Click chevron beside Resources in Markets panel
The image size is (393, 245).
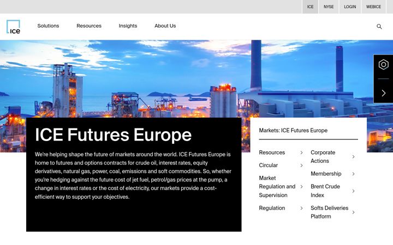tap(301, 152)
